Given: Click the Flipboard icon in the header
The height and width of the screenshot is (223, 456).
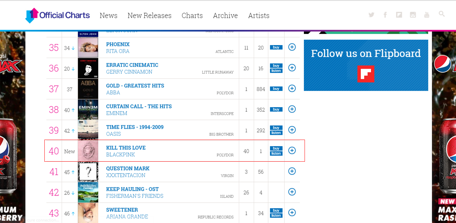Looking at the screenshot, I should click(x=399, y=15).
